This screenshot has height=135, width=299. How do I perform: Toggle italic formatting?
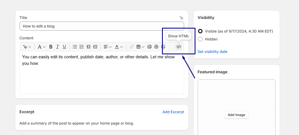pyautogui.click(x=58, y=47)
